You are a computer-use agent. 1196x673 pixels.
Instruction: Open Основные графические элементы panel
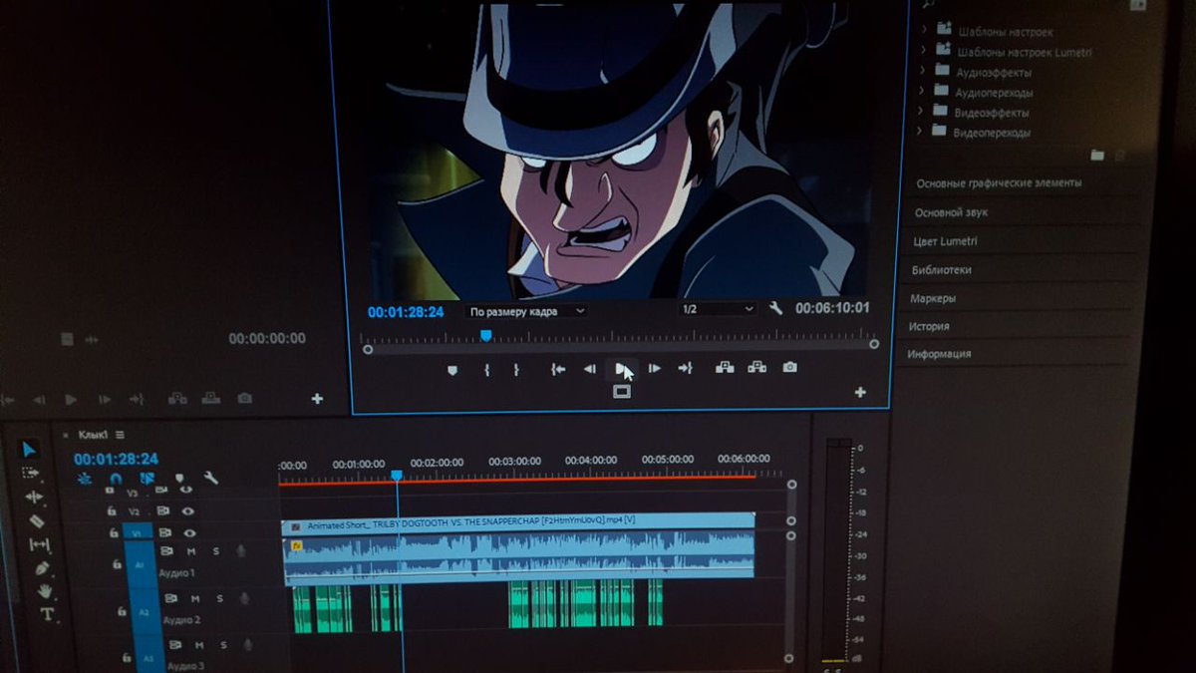999,183
